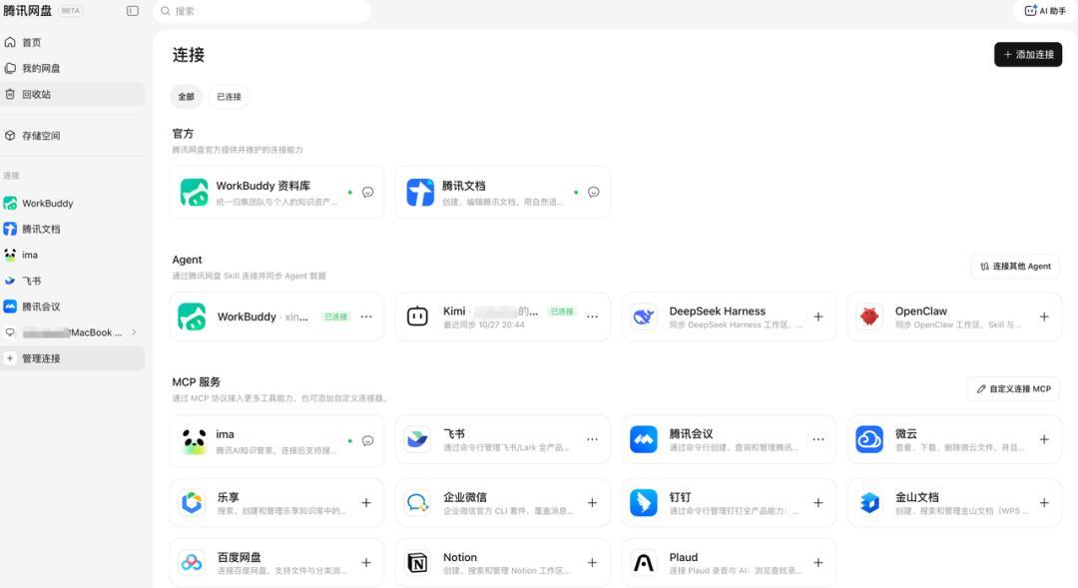Open more options for Kimi agent
This screenshot has width=1078, height=588.
pos(592,316)
